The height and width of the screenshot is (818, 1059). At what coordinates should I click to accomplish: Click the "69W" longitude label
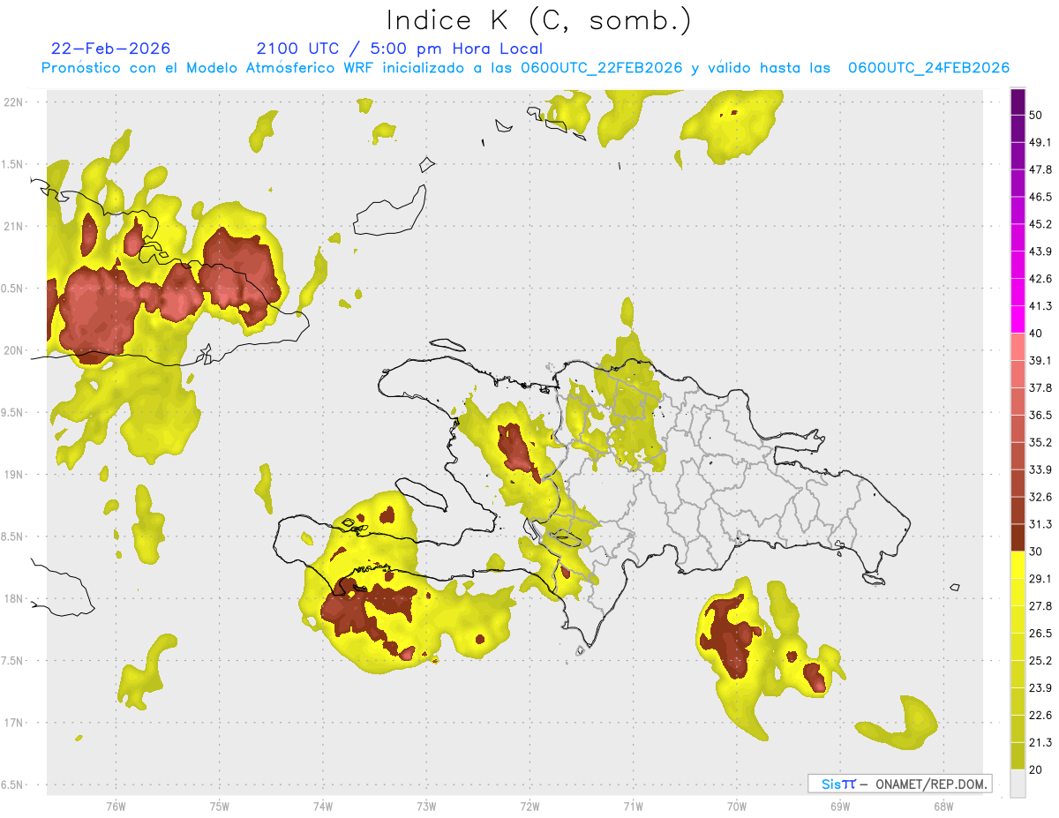click(x=840, y=806)
